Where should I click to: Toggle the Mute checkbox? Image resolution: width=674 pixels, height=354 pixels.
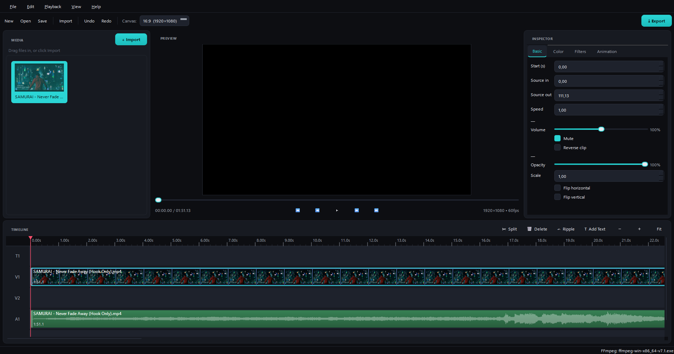(557, 138)
